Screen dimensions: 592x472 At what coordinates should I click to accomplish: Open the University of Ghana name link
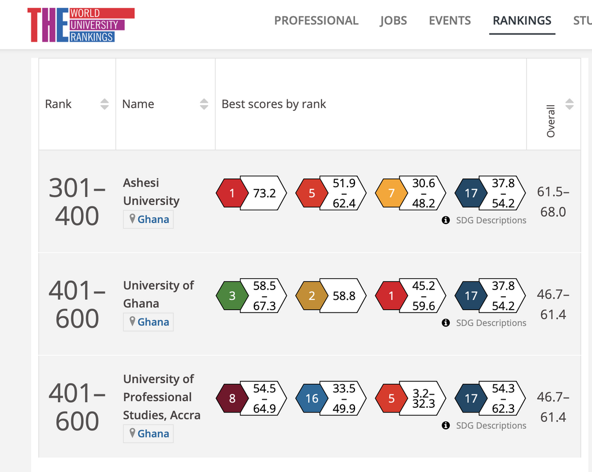point(158,294)
